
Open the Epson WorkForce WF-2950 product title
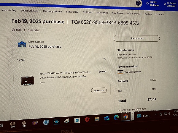(65, 75)
